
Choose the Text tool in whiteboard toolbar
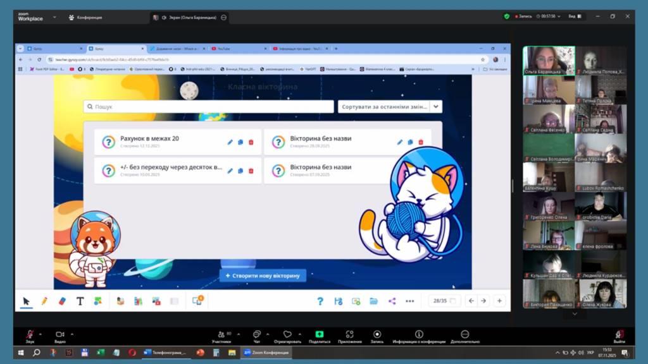(x=80, y=301)
